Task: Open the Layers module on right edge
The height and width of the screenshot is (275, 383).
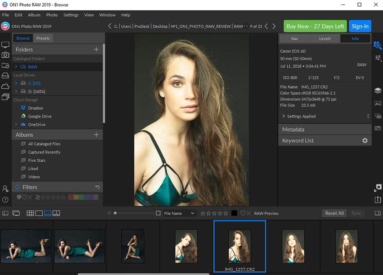Action: [x=378, y=91]
